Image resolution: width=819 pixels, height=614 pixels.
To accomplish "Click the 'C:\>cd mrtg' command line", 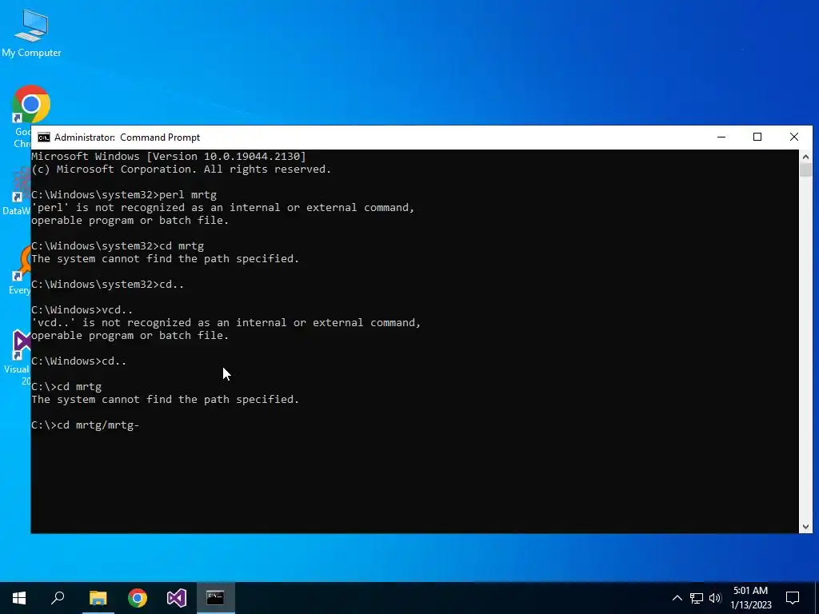I will click(66, 387).
